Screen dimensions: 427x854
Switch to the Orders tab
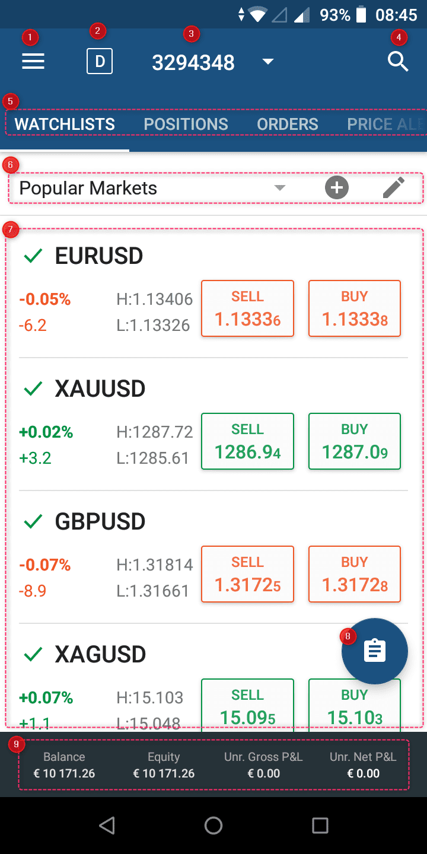(287, 124)
